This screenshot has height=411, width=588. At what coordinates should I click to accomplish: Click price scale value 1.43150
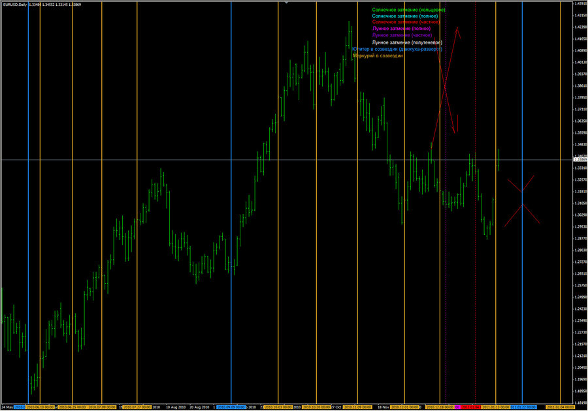click(x=581, y=16)
